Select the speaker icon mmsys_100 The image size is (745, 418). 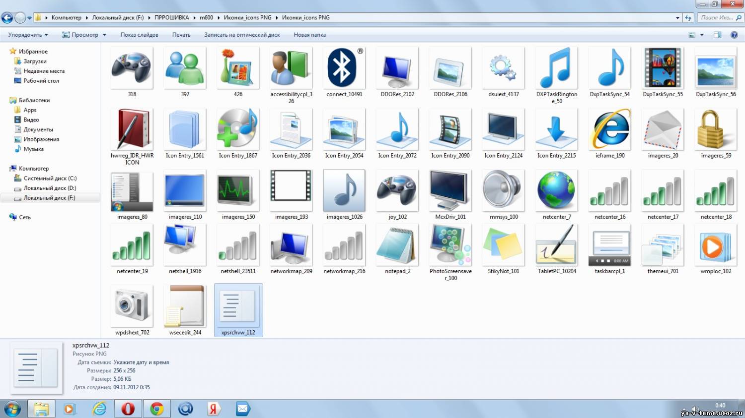(504, 191)
